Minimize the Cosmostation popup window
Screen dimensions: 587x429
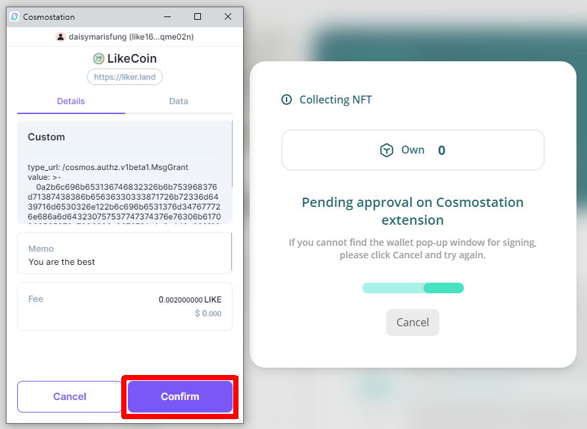[x=167, y=17]
